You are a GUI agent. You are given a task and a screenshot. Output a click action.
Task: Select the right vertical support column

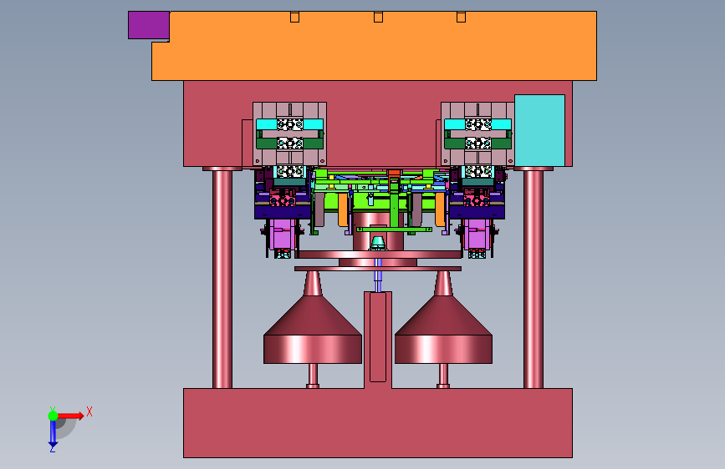click(x=534, y=279)
